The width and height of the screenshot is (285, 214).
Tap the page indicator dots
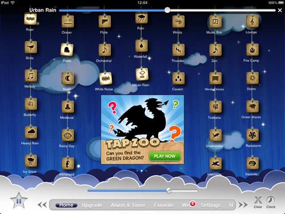(x=142, y=171)
